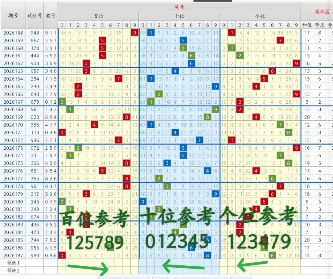The width and height of the screenshot is (333, 279).
Task: Click the 试机号 column header
Action: point(35,15)
